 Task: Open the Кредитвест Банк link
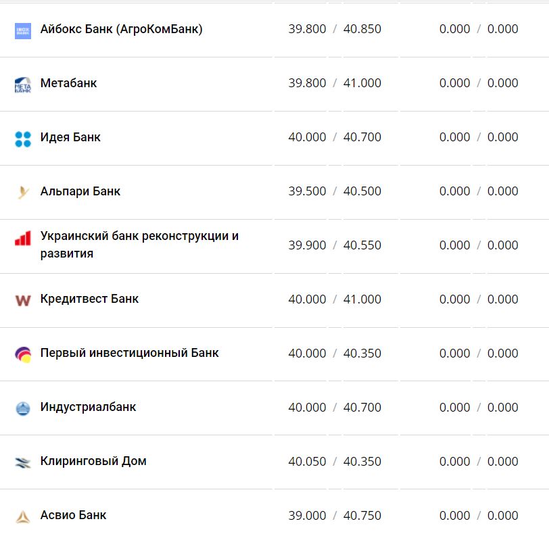click(x=89, y=299)
